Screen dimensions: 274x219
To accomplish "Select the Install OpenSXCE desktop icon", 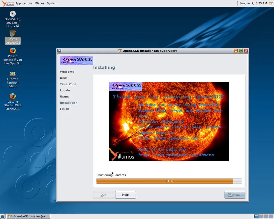I will tap(13, 37).
